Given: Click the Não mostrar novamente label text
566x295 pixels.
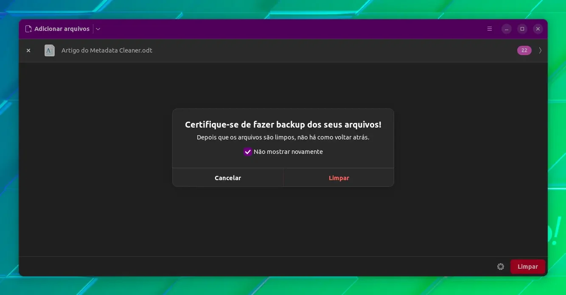Looking at the screenshot, I should [288, 152].
